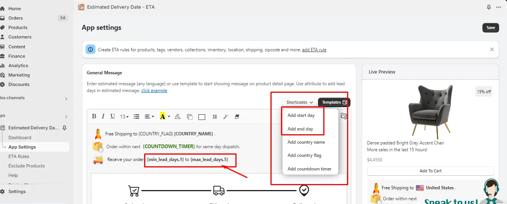The height and width of the screenshot is (204, 507).
Task: Open font size 13 dropdown
Action: 124,117
